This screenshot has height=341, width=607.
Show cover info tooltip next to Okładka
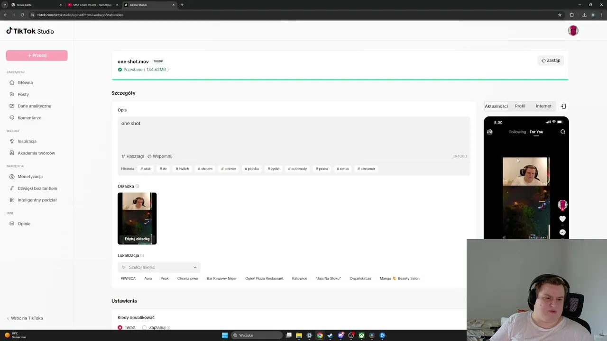138,187
